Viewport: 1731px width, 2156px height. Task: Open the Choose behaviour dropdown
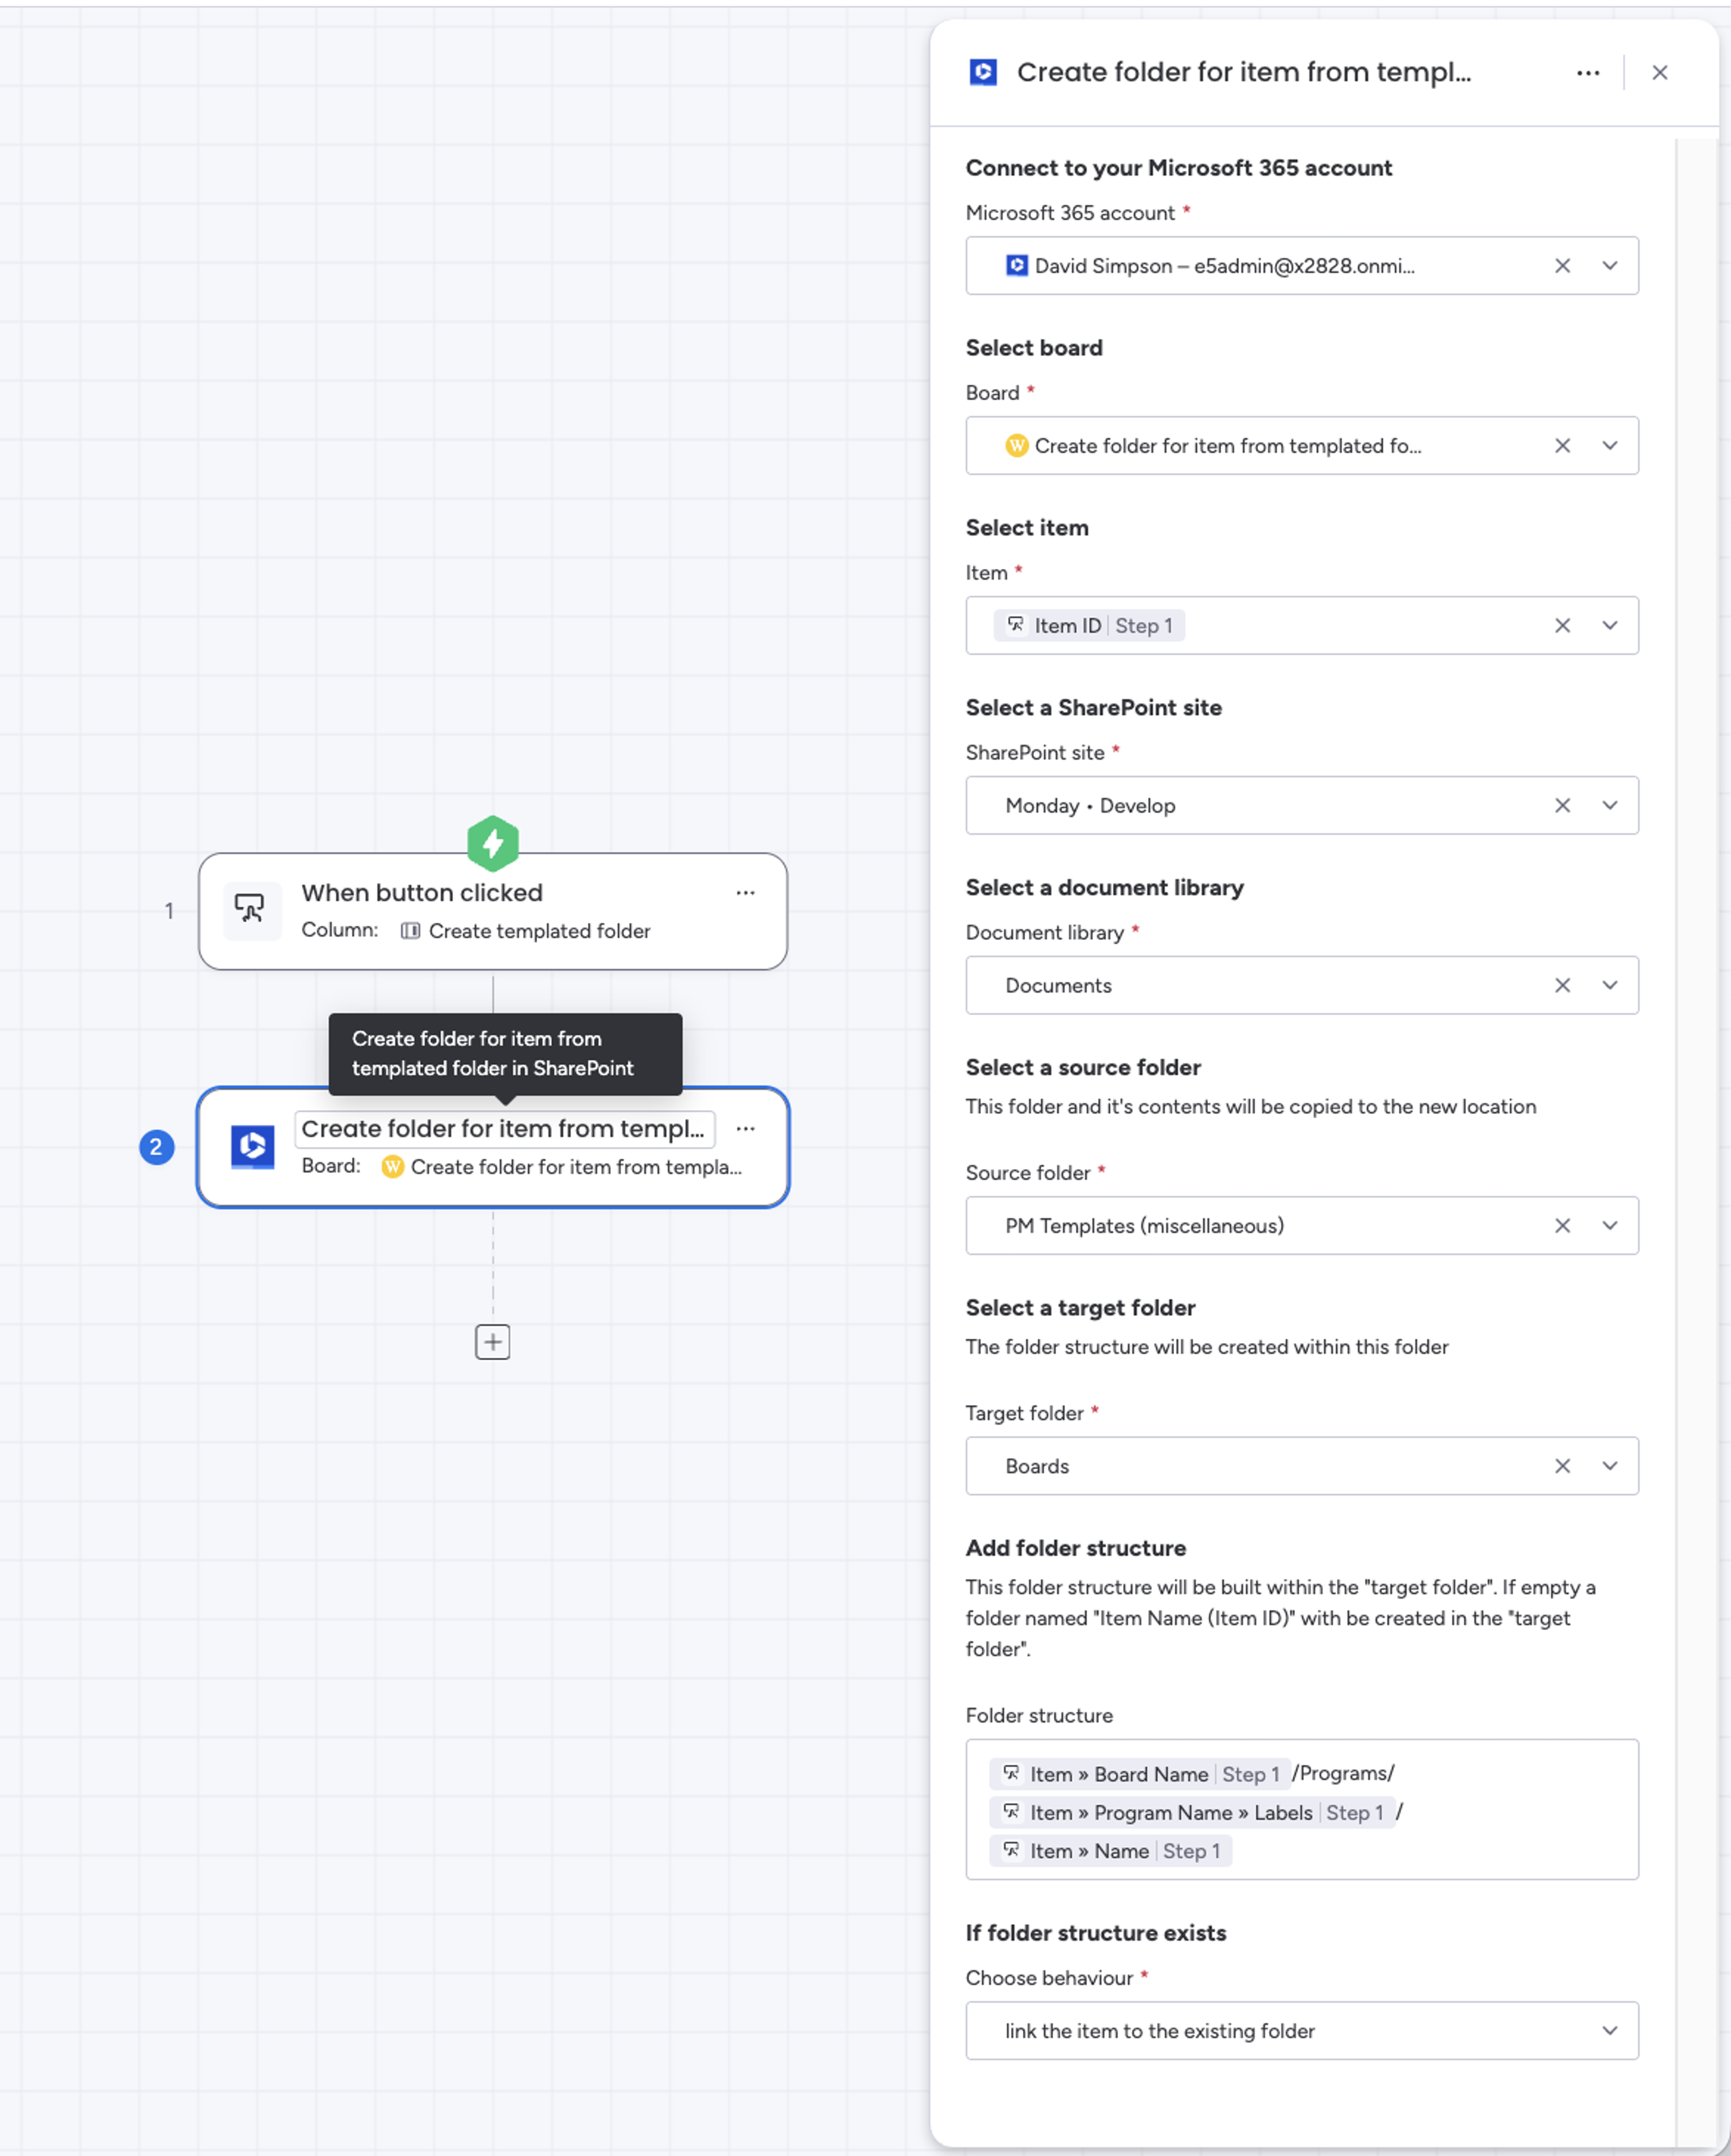1610,2030
